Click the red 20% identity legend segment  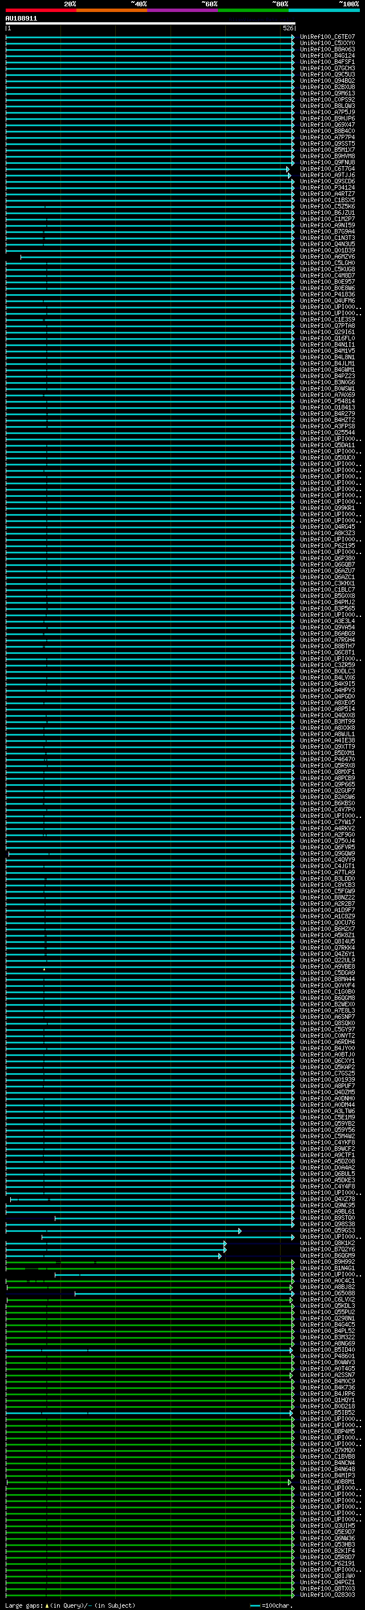pyautogui.click(x=40, y=10)
